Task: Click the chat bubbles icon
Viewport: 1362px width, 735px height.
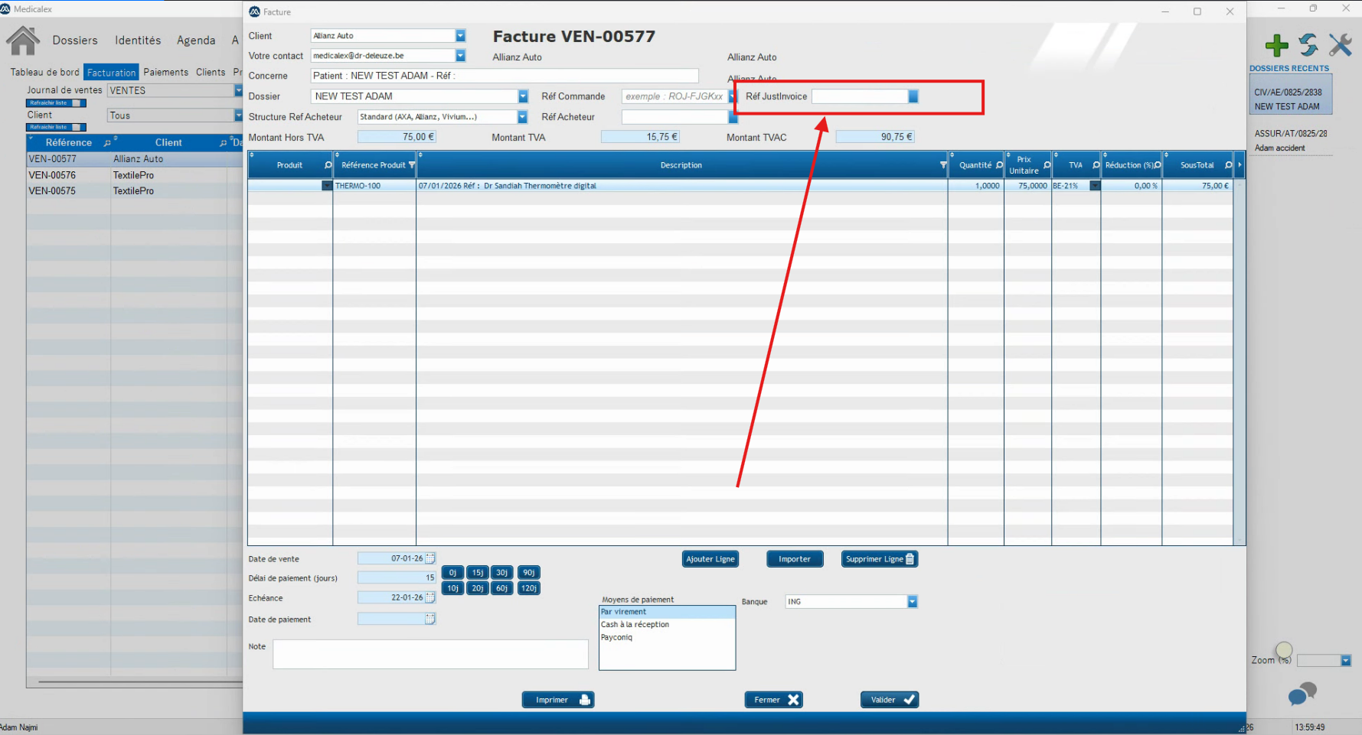Action: pos(1302,694)
